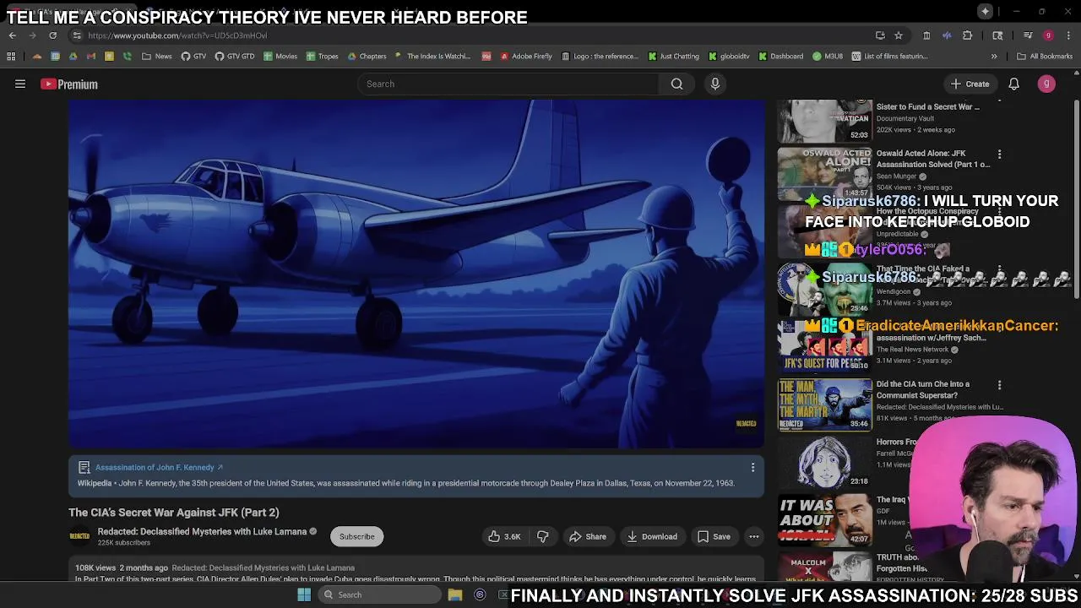Go back in browser history
Image resolution: width=1081 pixels, height=608 pixels.
pyautogui.click(x=12, y=35)
